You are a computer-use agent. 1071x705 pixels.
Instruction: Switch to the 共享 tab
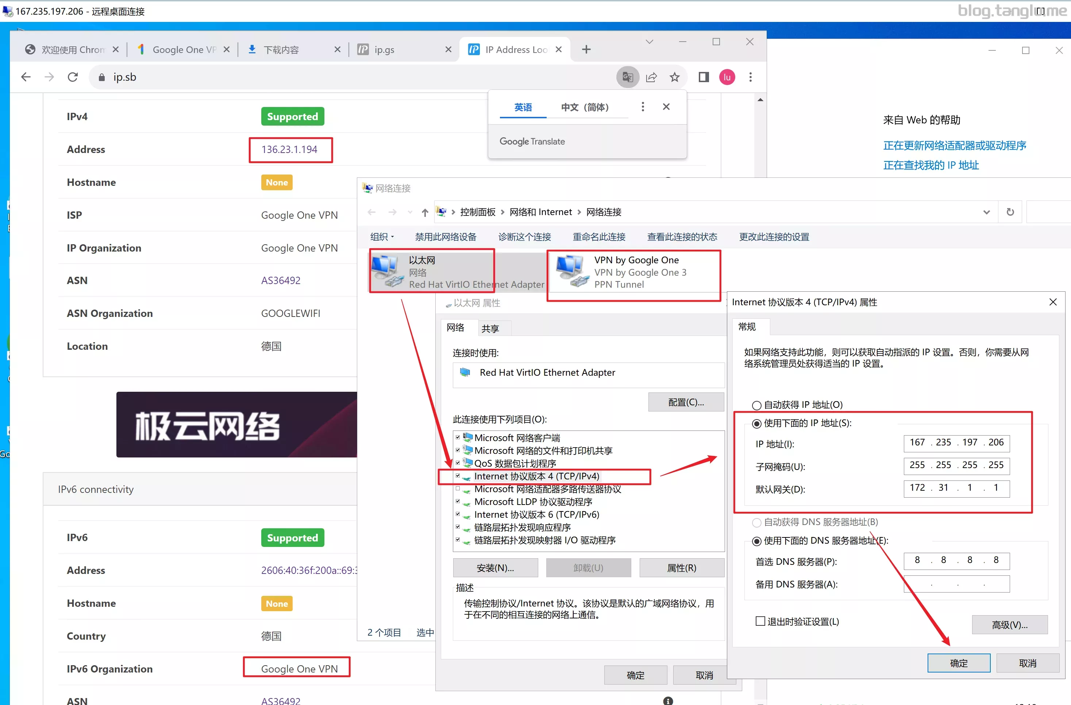(490, 329)
